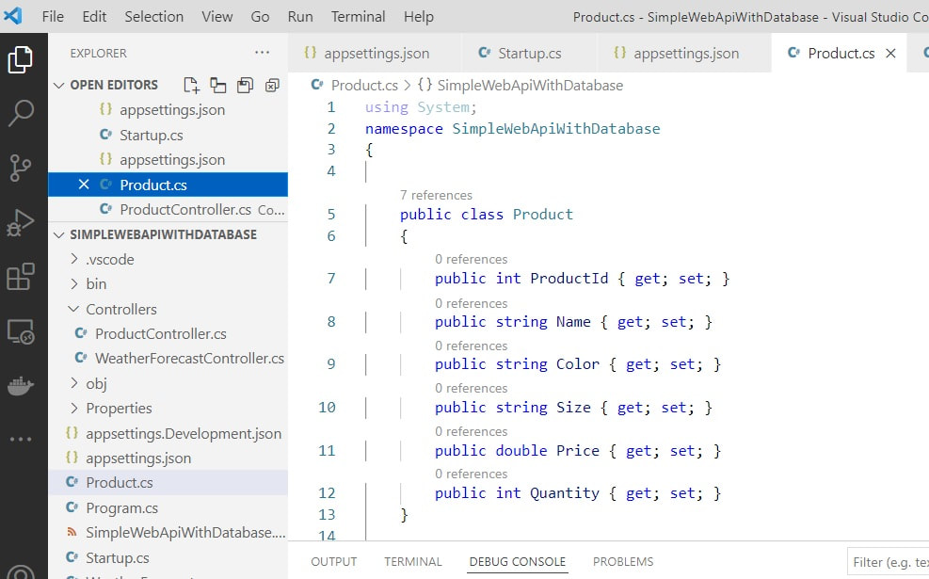This screenshot has height=579, width=929.
Task: Close the Product.cs editor tab
Action: [x=889, y=54]
